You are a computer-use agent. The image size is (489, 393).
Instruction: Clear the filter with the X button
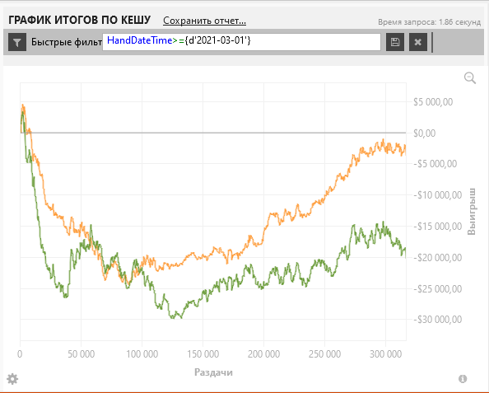tap(418, 42)
